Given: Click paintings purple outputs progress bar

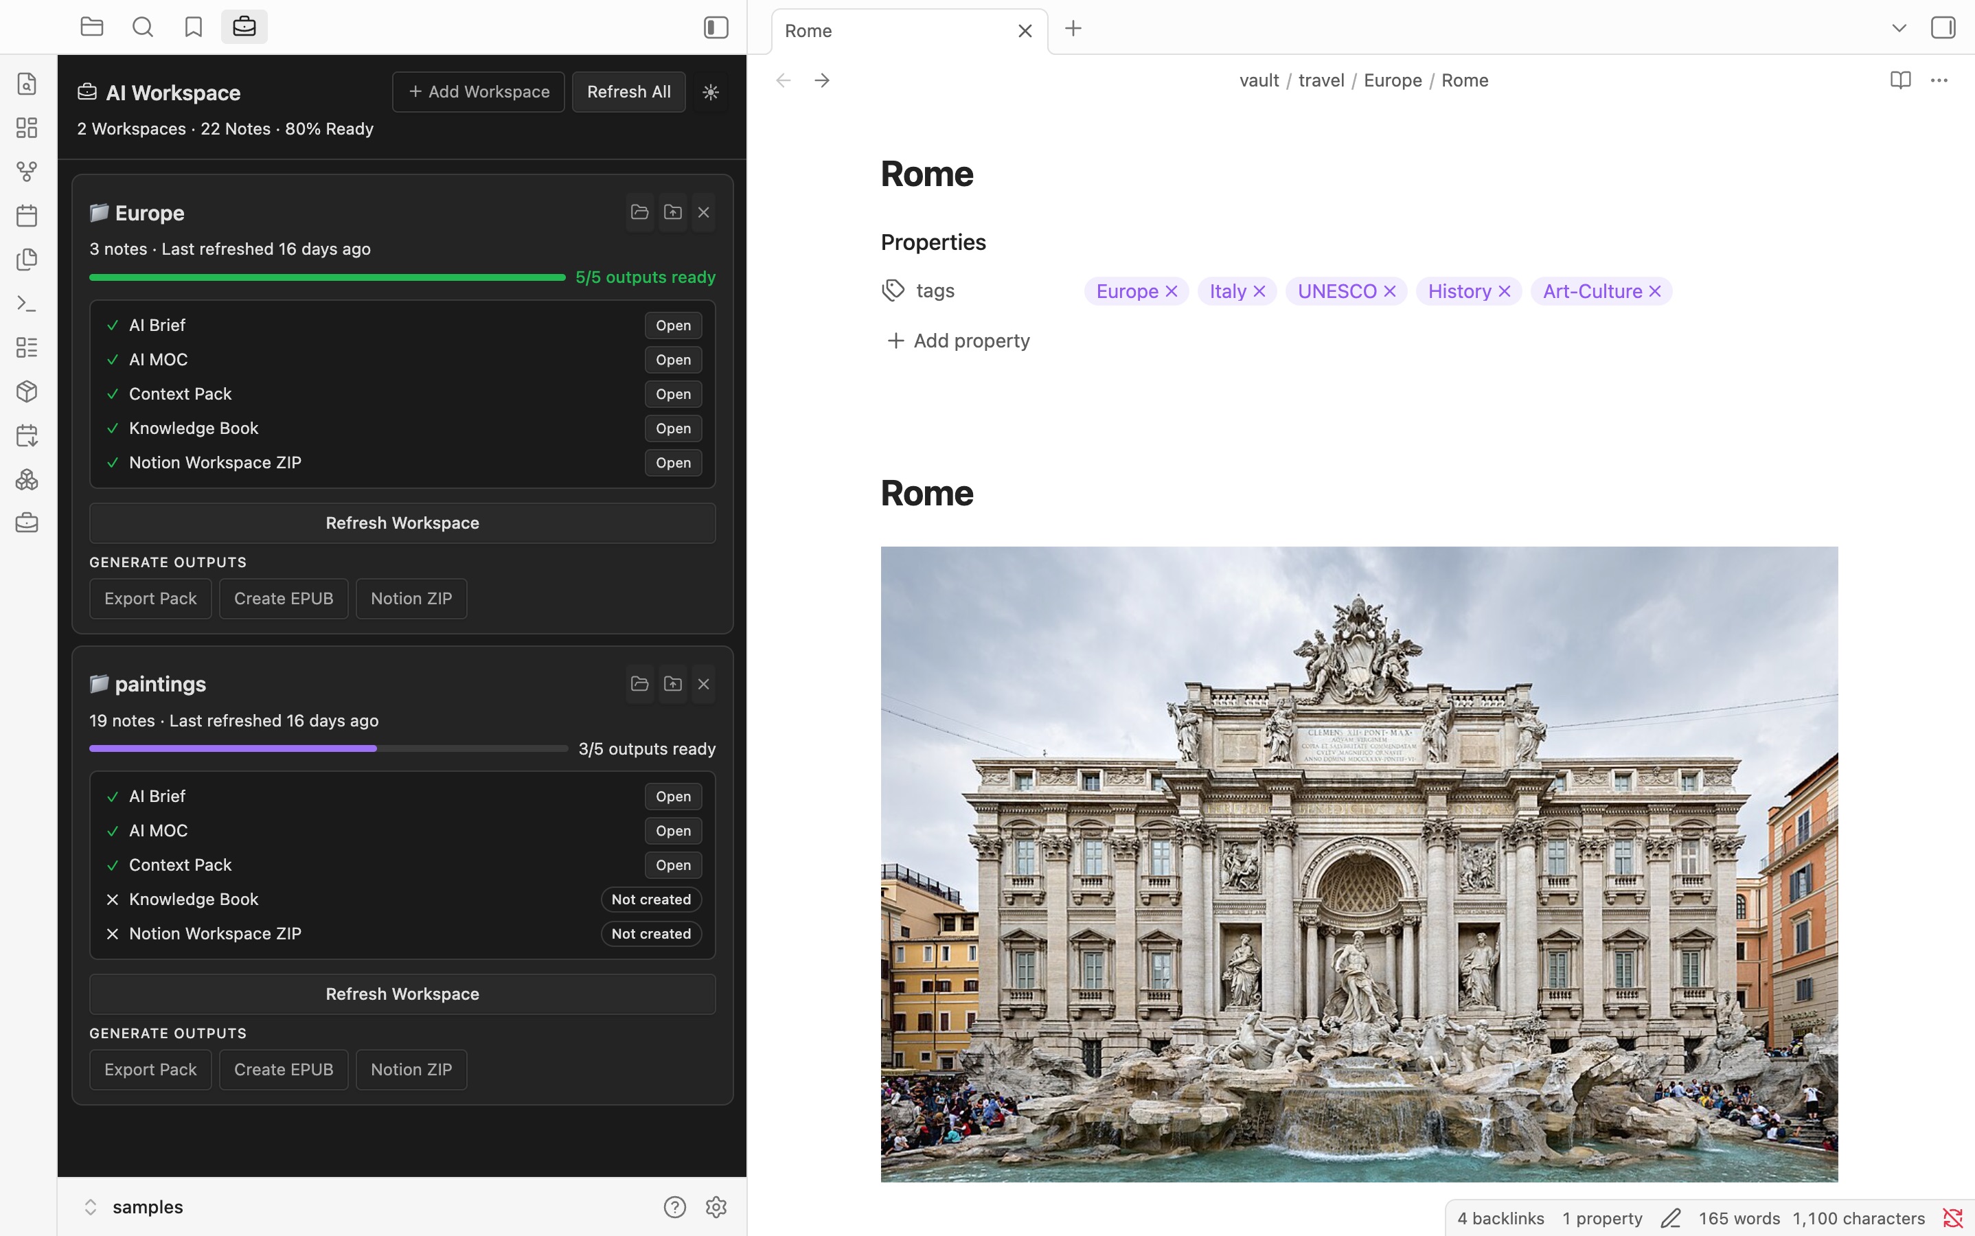Looking at the screenshot, I should point(328,748).
